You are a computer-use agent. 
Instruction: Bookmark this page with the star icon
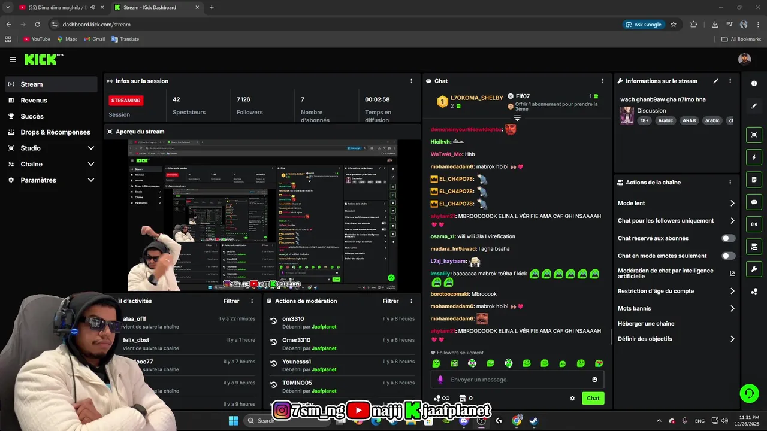[674, 25]
